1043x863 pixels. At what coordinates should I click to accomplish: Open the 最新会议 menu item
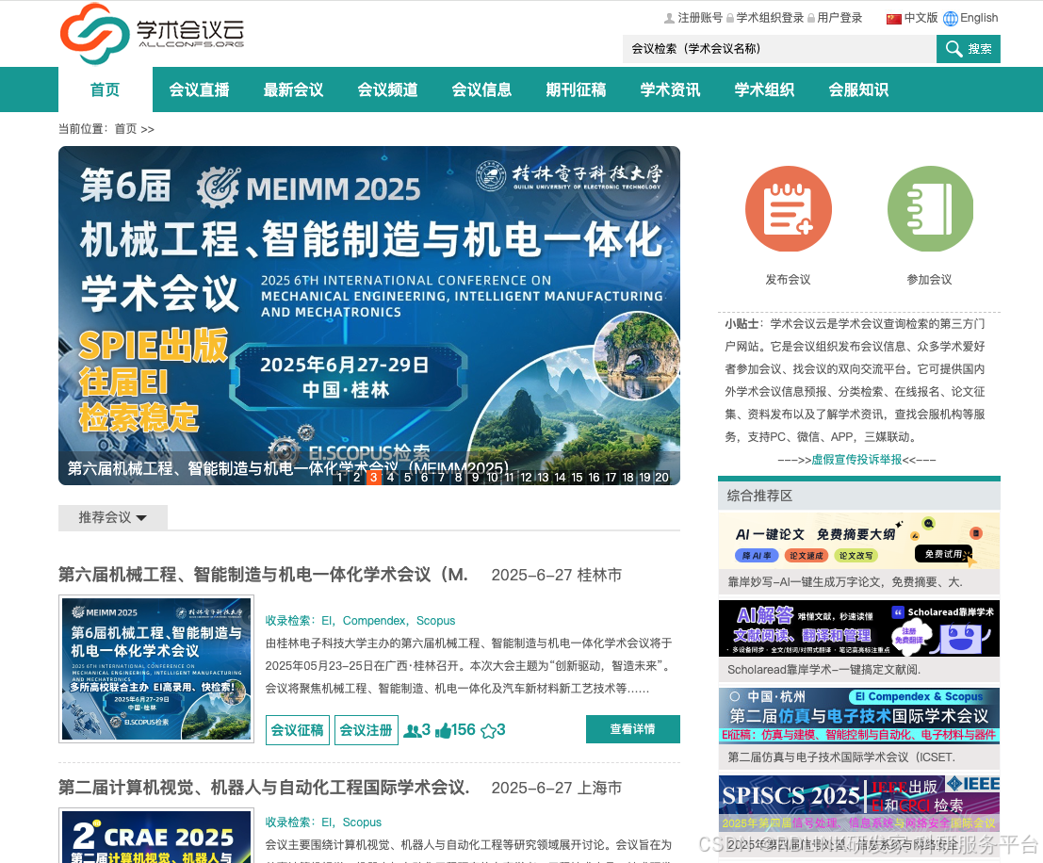click(x=293, y=90)
